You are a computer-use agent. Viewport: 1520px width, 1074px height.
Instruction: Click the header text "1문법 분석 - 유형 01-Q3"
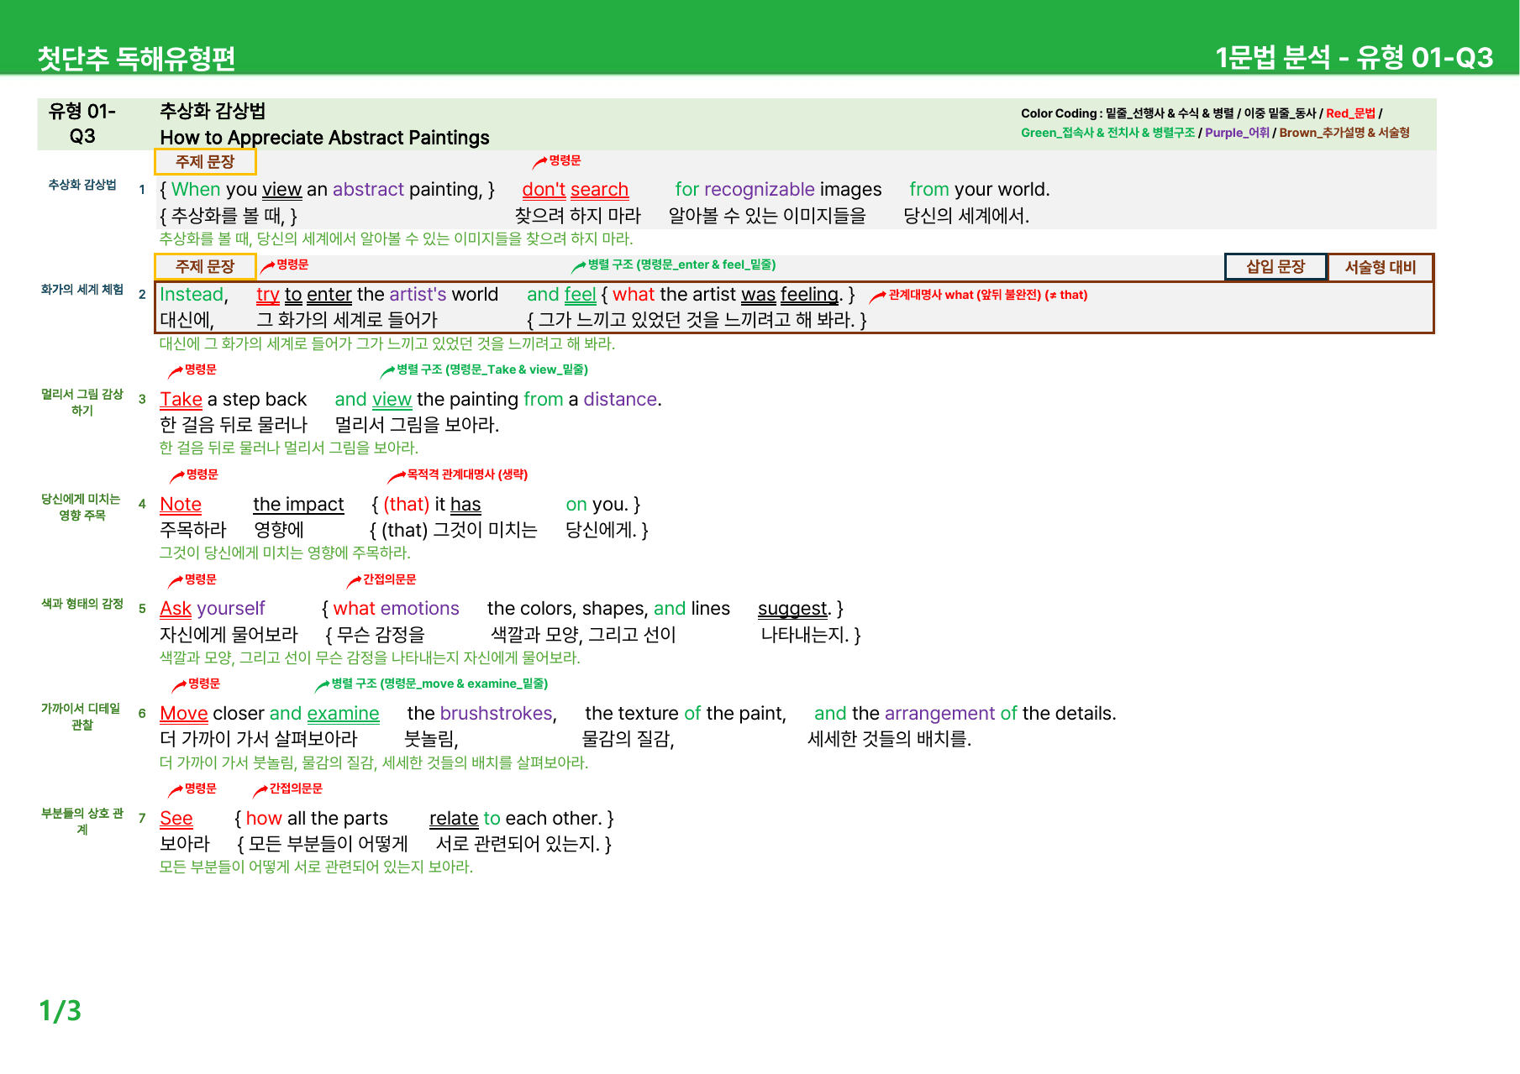click(x=1354, y=57)
